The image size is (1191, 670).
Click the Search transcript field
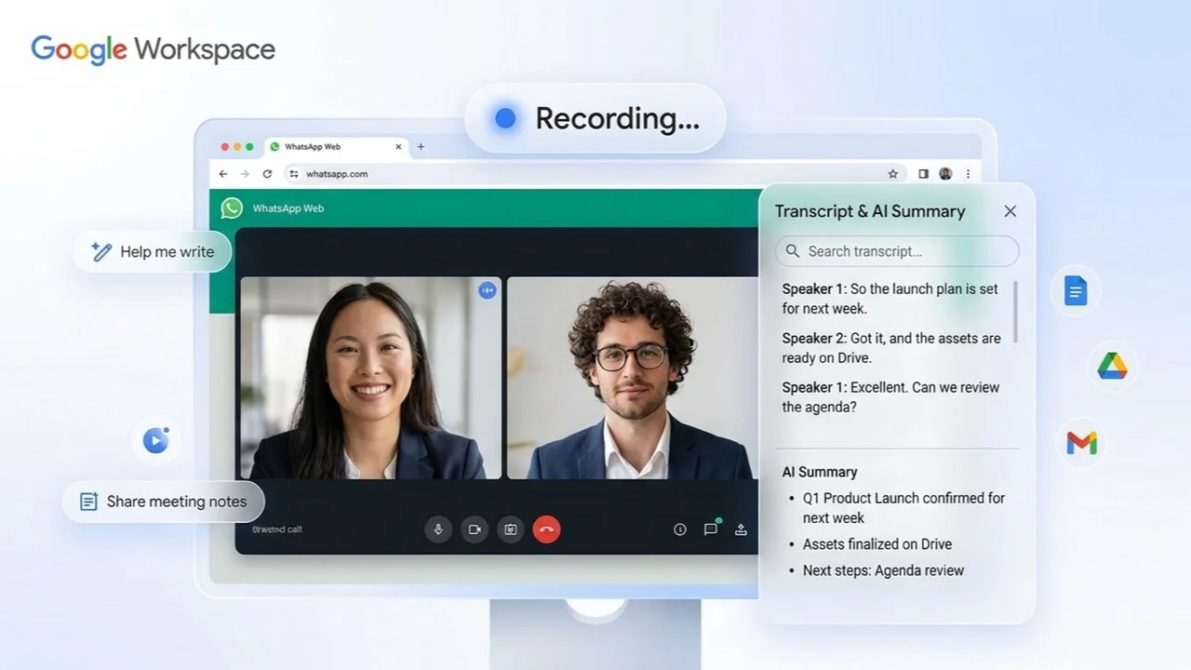(897, 251)
